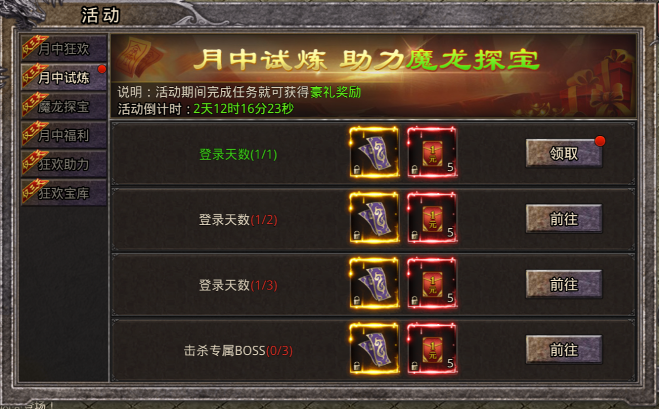Open the 狂欢宝库 tab
This screenshot has height=409, width=659.
click(x=63, y=193)
